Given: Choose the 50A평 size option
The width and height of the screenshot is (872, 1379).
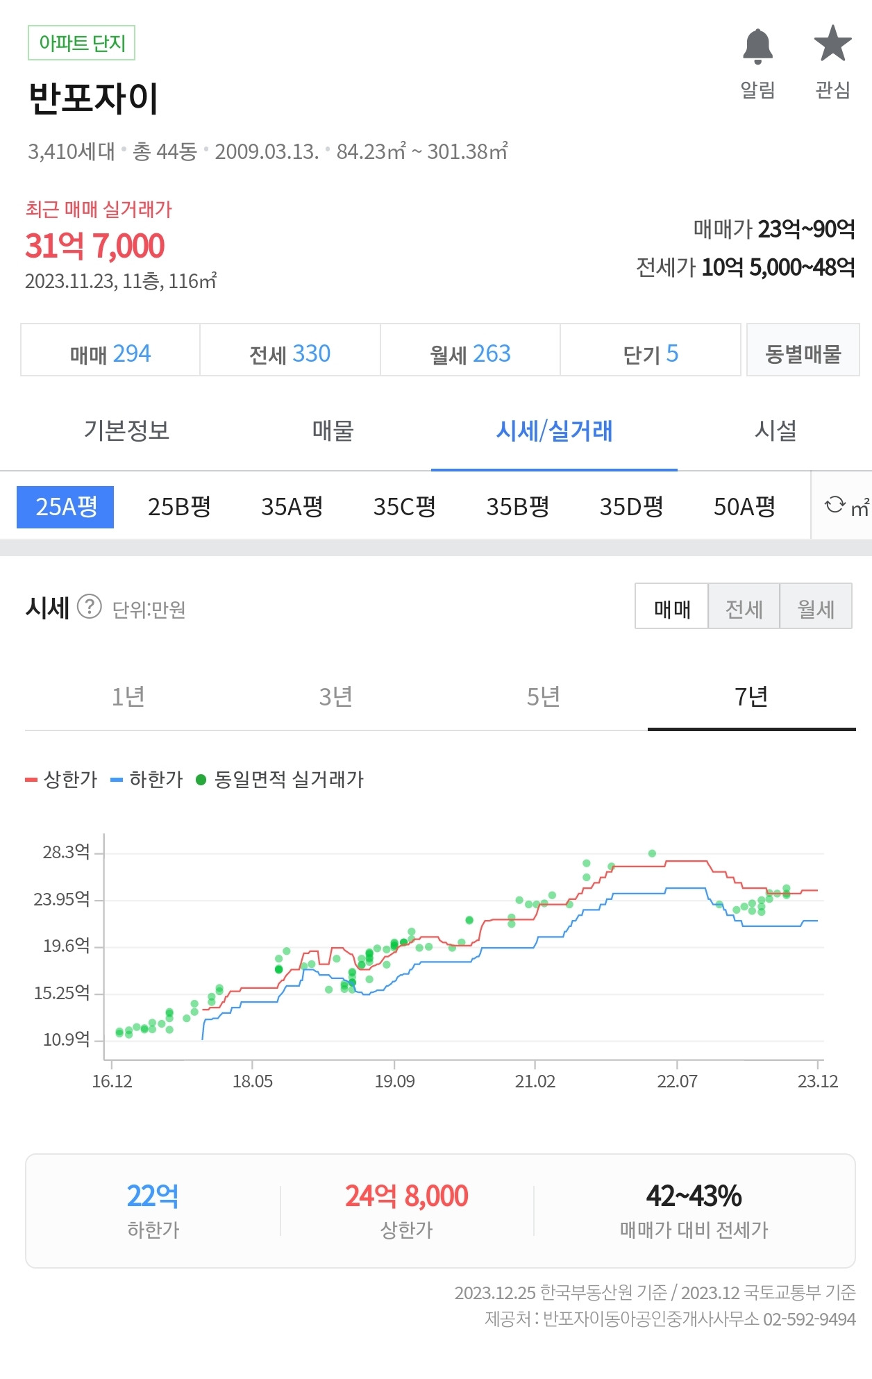Looking at the screenshot, I should 744,507.
